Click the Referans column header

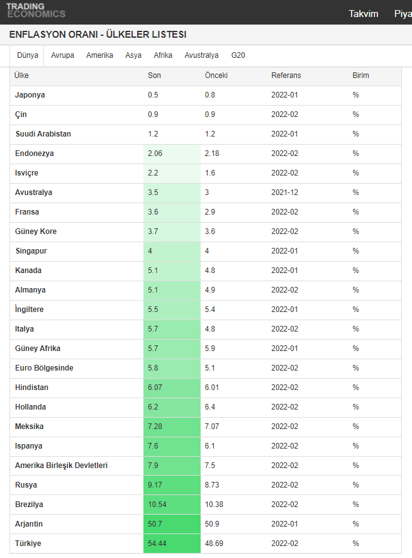[286, 75]
